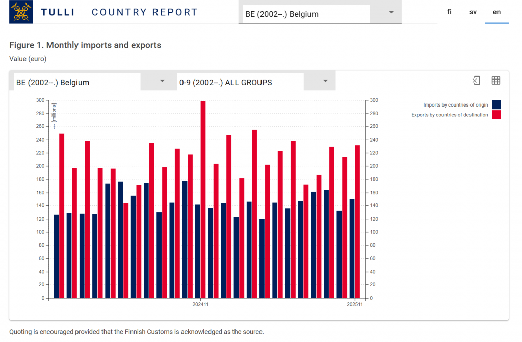Click the TULLI brand text
Screen dimensions: 522x342
[x=57, y=12]
